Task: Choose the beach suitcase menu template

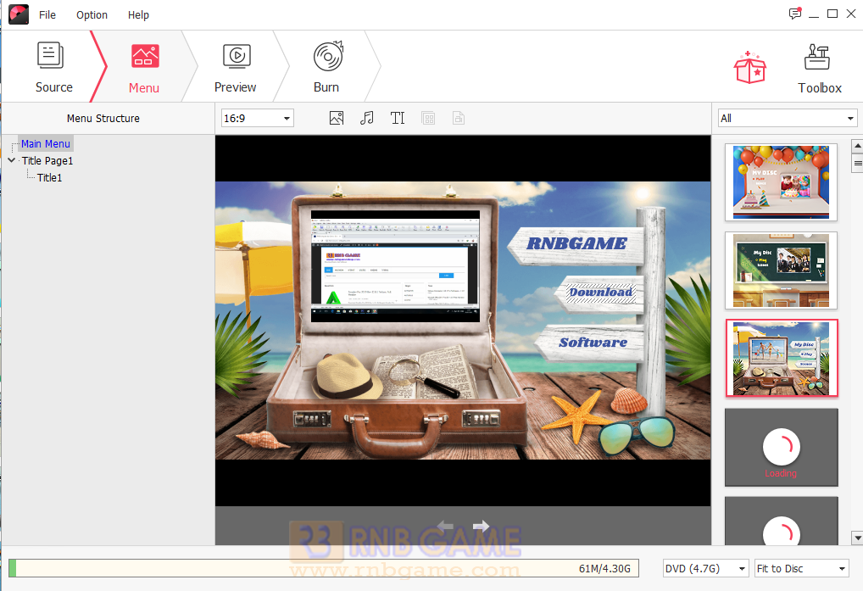Action: click(782, 358)
